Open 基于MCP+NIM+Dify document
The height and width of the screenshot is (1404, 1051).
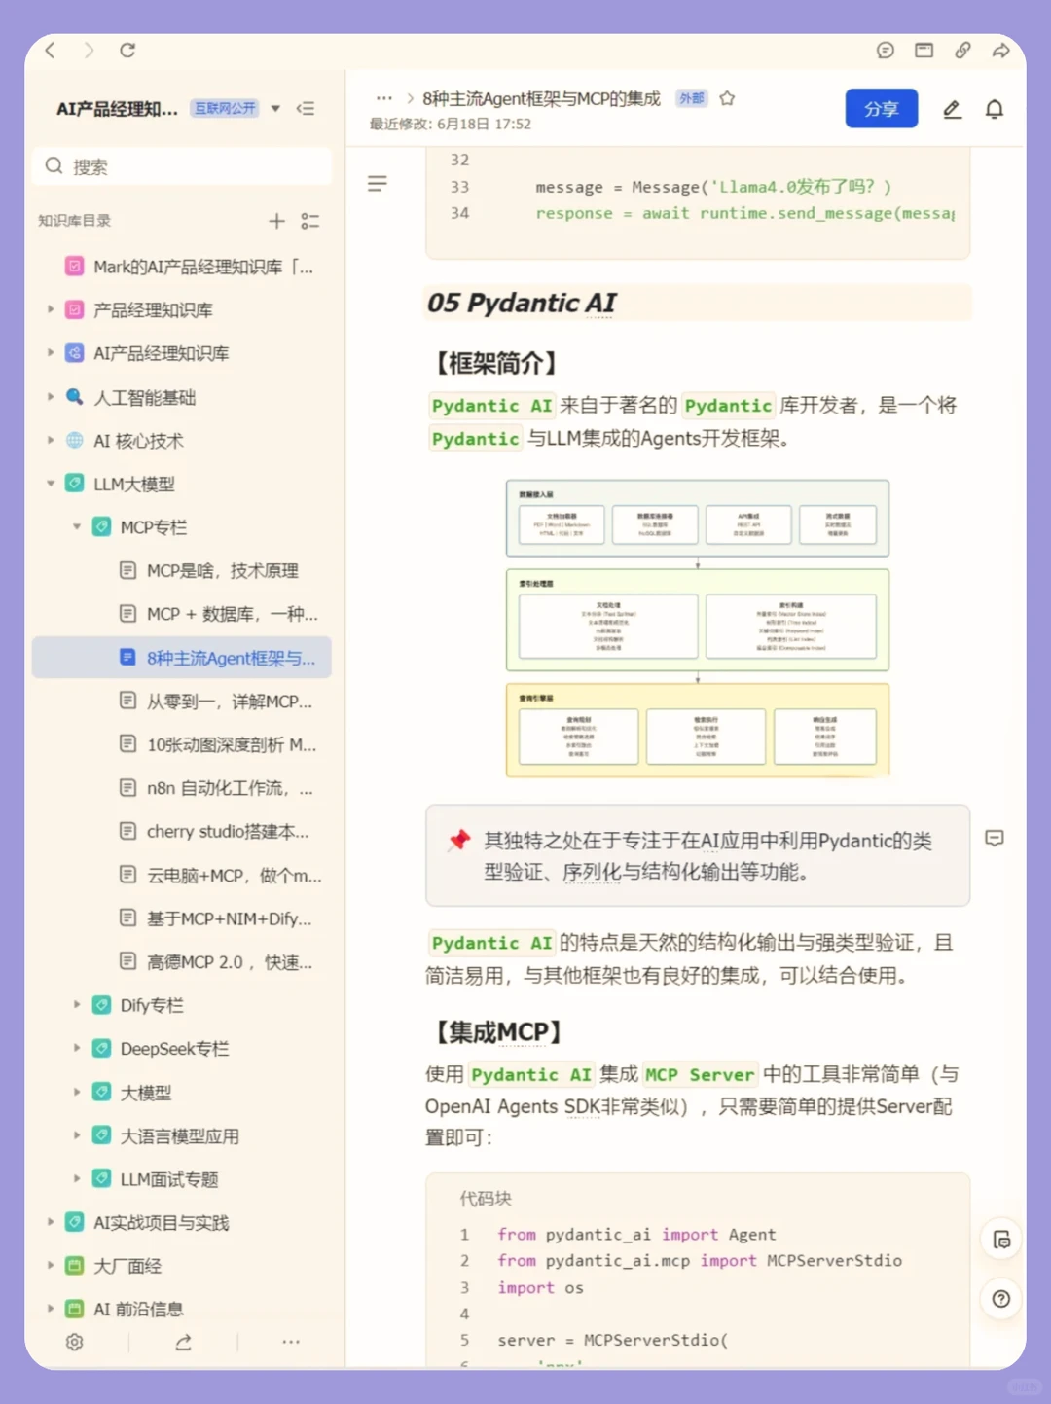pyautogui.click(x=182, y=918)
